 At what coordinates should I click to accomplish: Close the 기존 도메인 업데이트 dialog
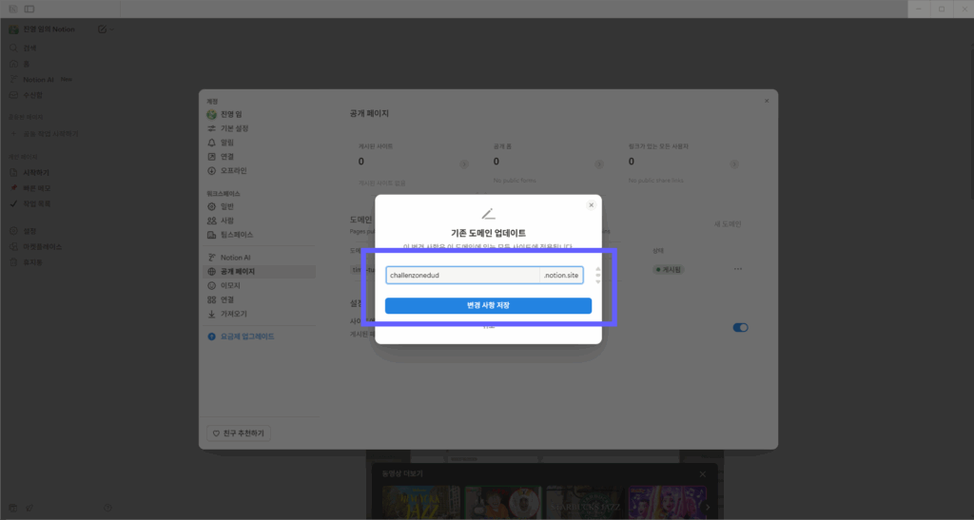point(591,204)
